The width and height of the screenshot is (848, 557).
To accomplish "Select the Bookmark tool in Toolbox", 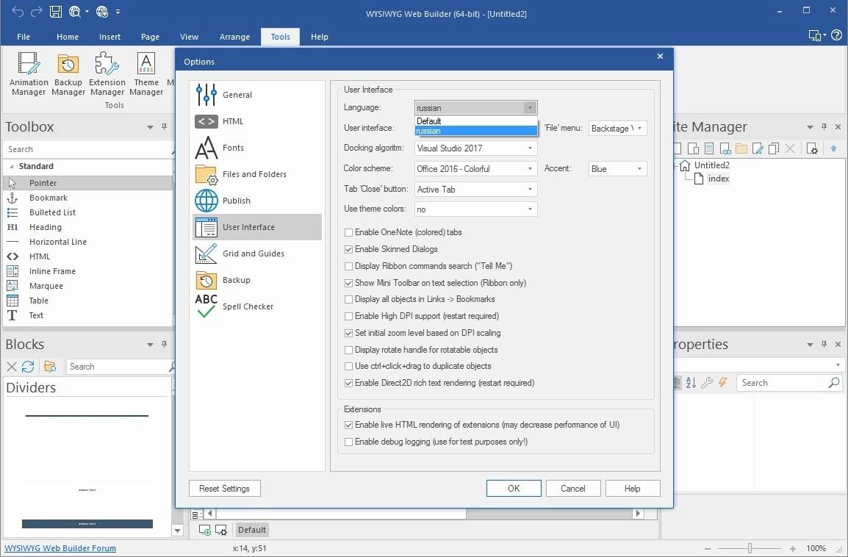I will 87,198.
